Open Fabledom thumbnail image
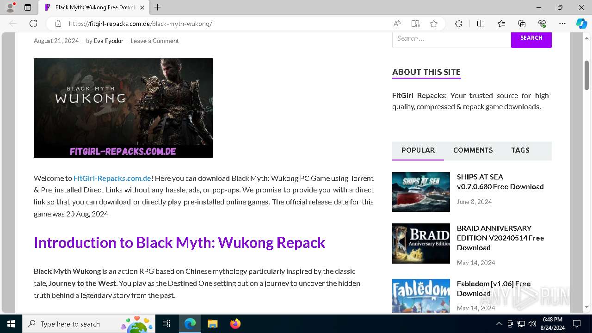This screenshot has height=333, width=592. point(421,296)
